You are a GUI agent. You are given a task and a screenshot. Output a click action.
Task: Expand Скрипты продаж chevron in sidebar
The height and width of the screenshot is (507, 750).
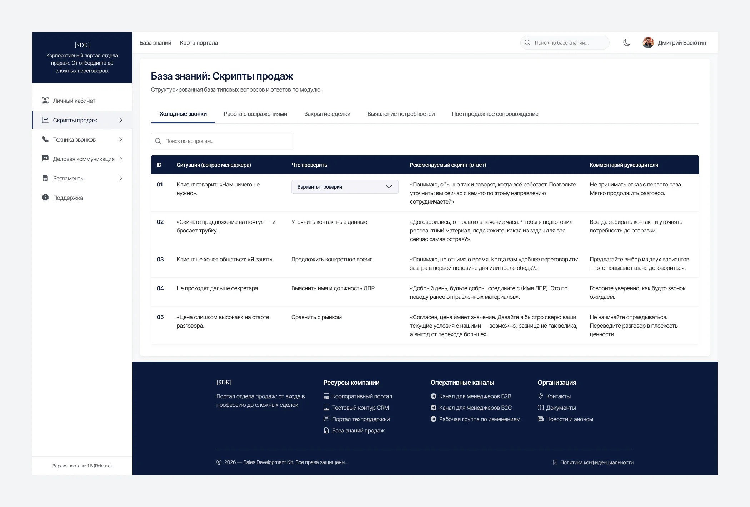(x=121, y=120)
